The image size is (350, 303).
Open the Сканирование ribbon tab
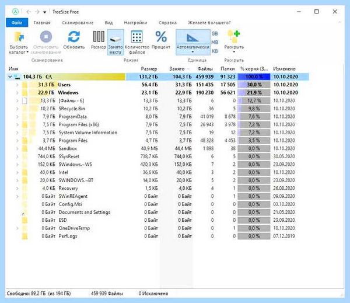click(x=78, y=23)
